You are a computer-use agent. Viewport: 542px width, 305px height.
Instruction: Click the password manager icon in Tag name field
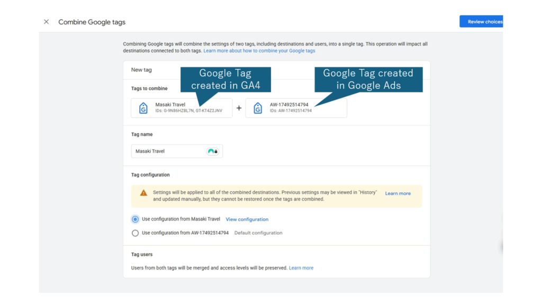213,151
